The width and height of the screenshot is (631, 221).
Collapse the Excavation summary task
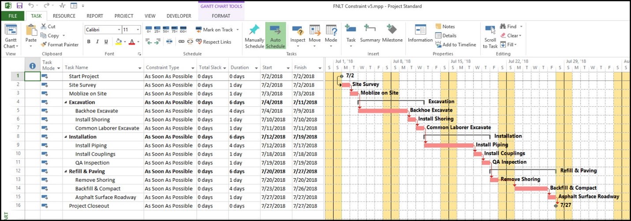pyautogui.click(x=66, y=102)
